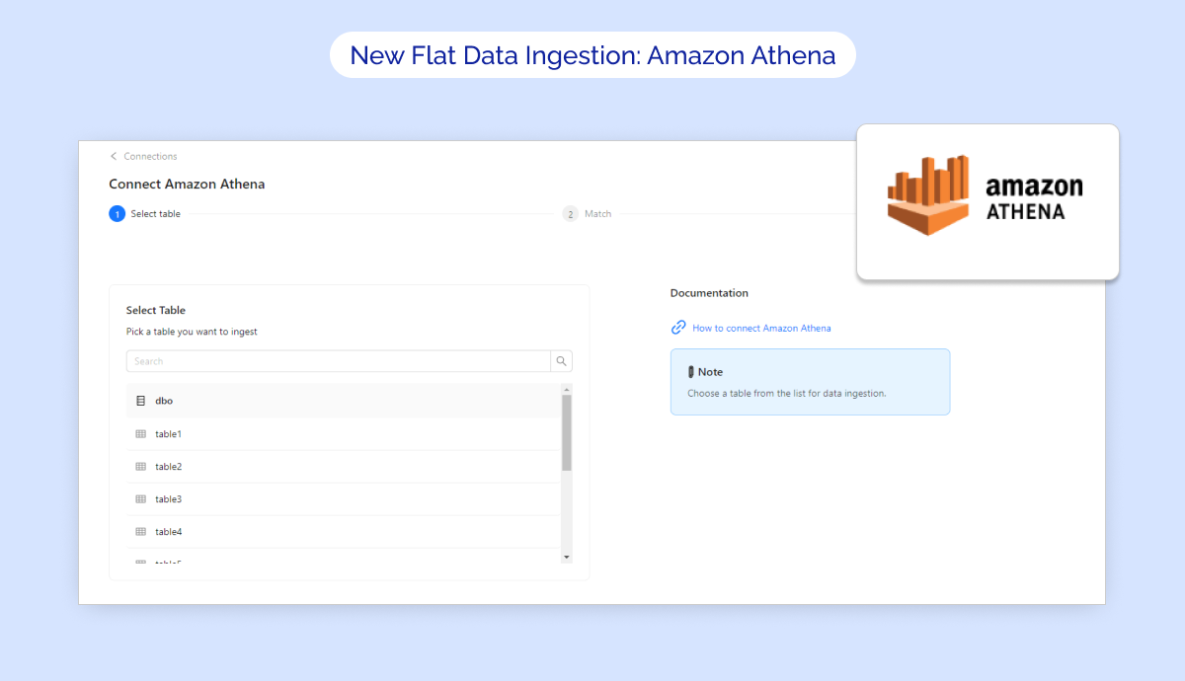Open How to connect Amazon Athena link
The width and height of the screenshot is (1185, 681).
tap(761, 328)
